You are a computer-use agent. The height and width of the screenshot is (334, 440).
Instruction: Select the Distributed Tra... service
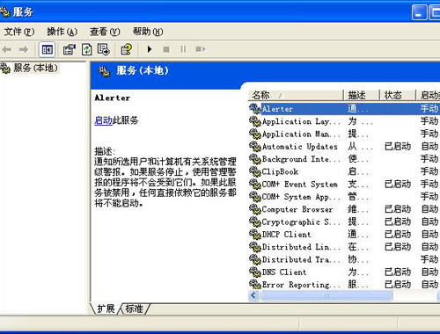tap(301, 260)
